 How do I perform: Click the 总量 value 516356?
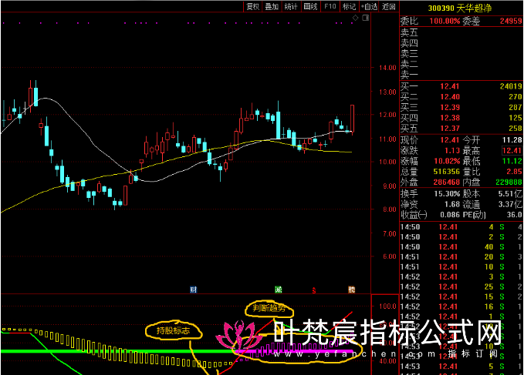pos(447,172)
